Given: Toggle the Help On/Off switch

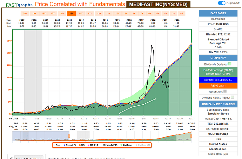Looking at the screenshot, I should point(222,3).
